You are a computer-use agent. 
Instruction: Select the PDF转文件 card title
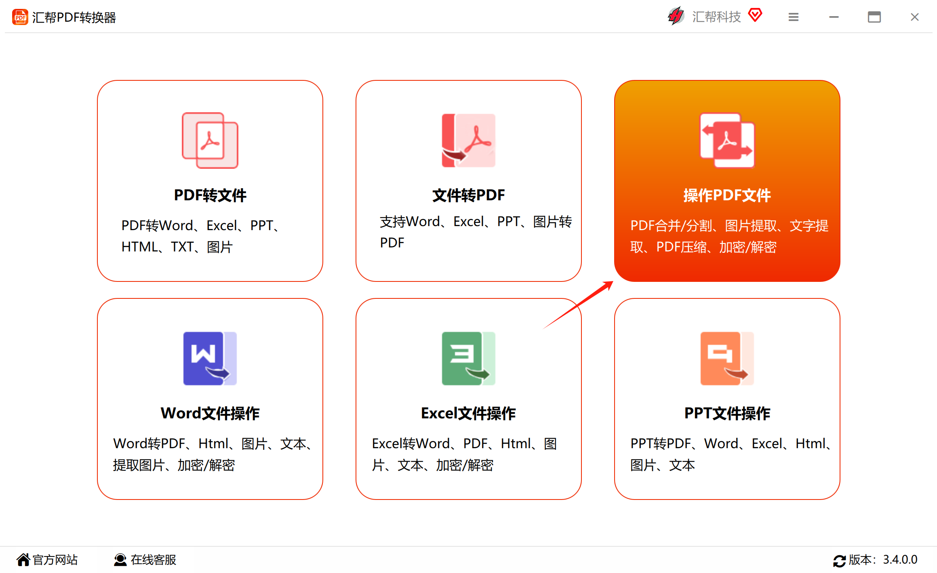tap(210, 195)
